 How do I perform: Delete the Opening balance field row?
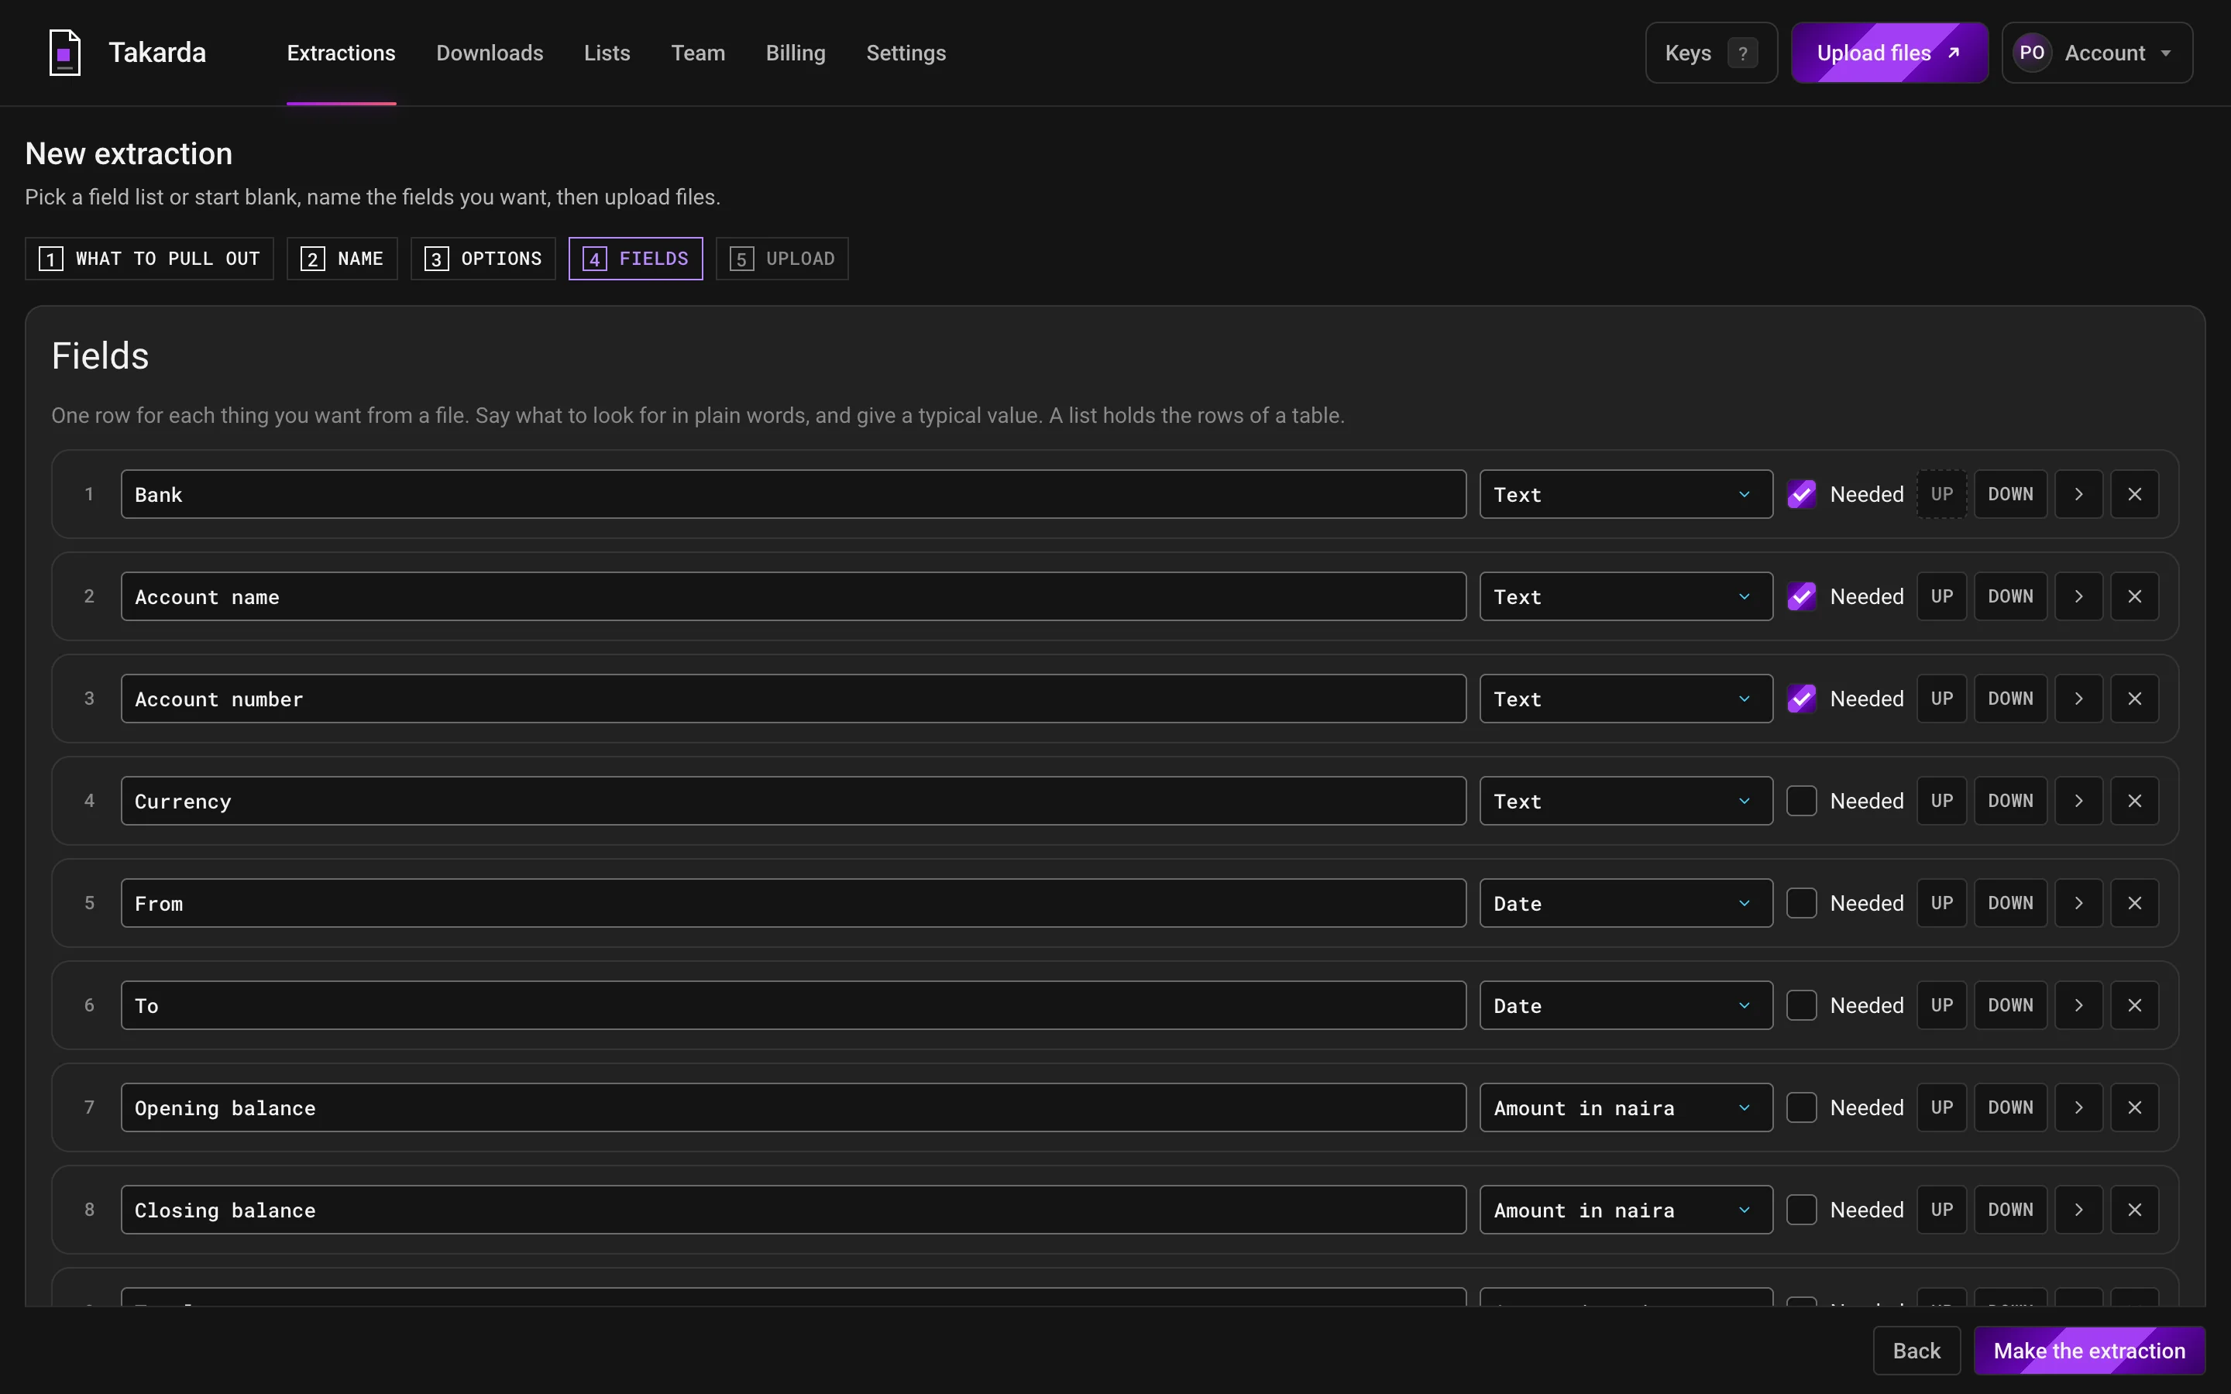2134,1107
